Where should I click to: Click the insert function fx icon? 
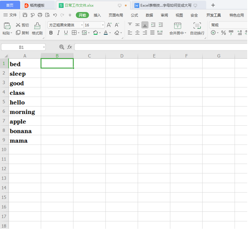point(70,47)
